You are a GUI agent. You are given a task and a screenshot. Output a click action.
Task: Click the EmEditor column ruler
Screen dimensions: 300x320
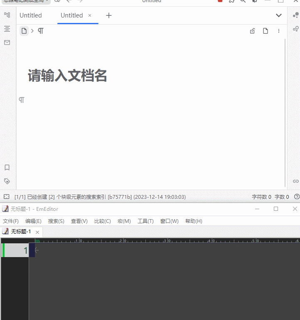pos(167,240)
